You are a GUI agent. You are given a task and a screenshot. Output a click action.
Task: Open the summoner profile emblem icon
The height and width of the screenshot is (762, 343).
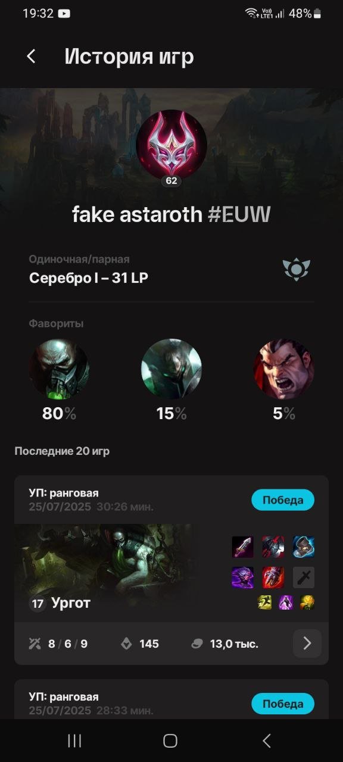point(171,145)
